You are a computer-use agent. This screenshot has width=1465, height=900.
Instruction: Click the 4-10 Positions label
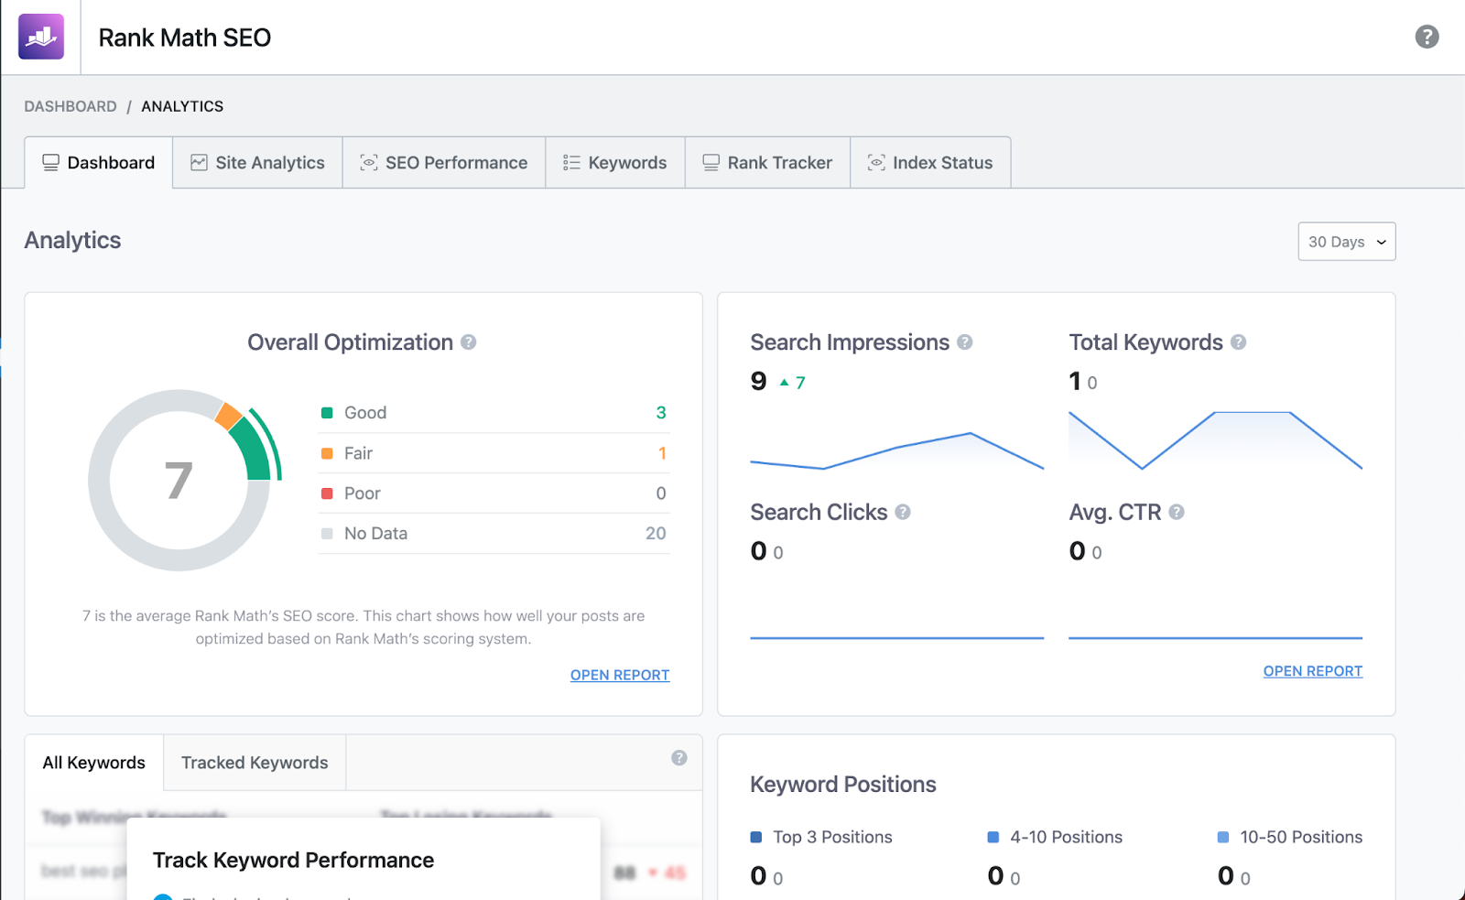pos(1066,837)
